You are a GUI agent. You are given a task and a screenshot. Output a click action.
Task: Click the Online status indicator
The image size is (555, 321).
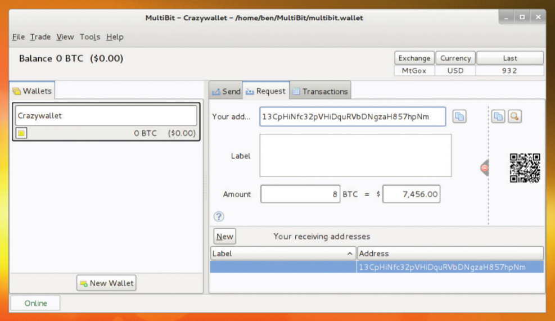(x=35, y=304)
